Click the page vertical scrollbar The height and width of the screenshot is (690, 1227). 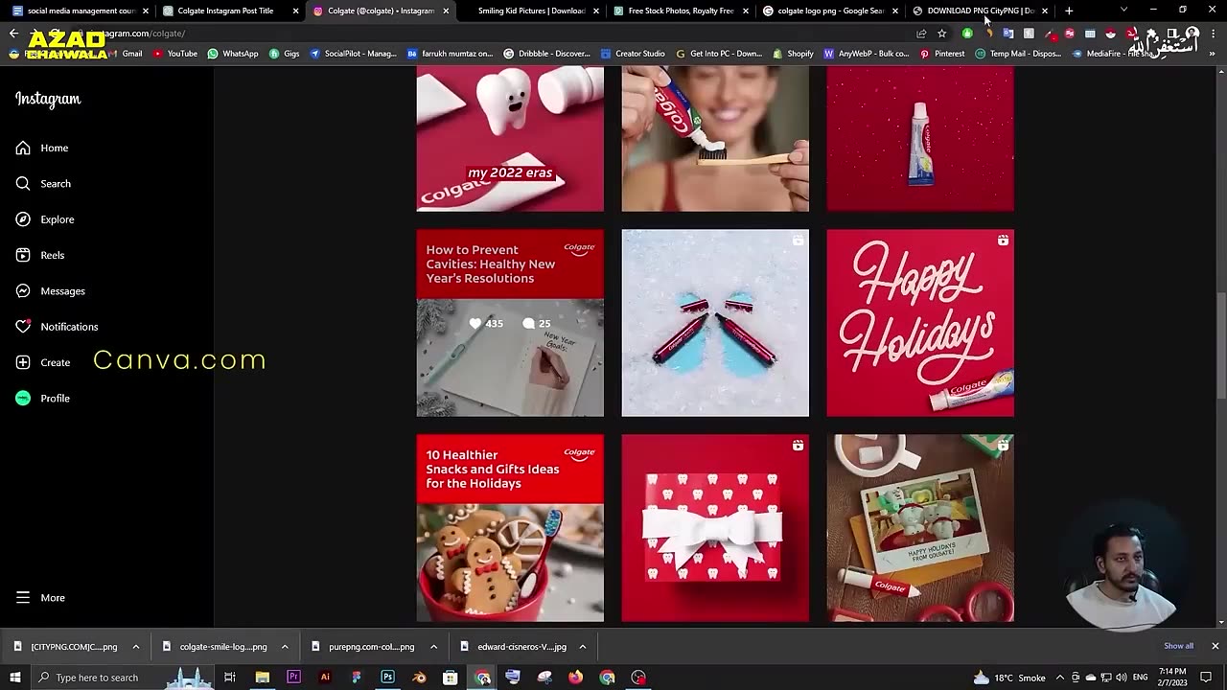click(x=1220, y=345)
